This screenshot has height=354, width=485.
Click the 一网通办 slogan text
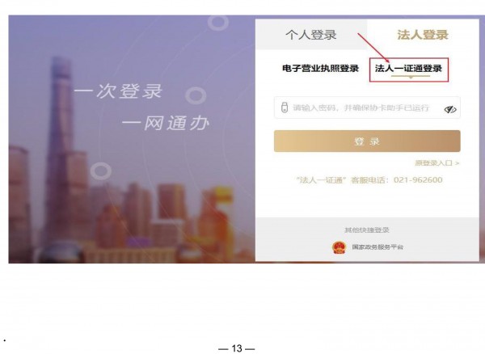click(x=166, y=124)
